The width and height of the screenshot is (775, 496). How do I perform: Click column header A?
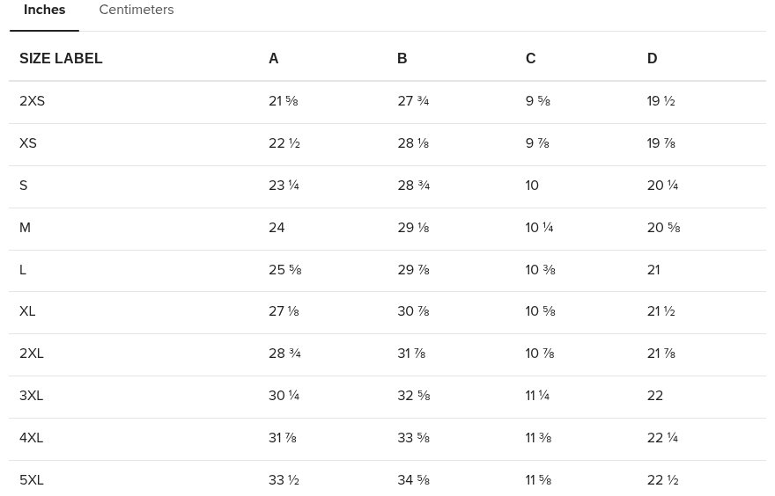click(273, 59)
